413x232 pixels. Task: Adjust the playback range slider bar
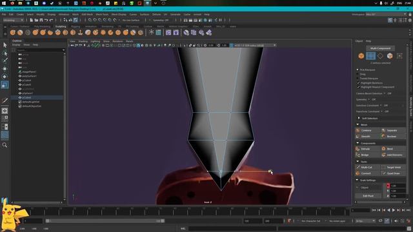click(x=105, y=221)
